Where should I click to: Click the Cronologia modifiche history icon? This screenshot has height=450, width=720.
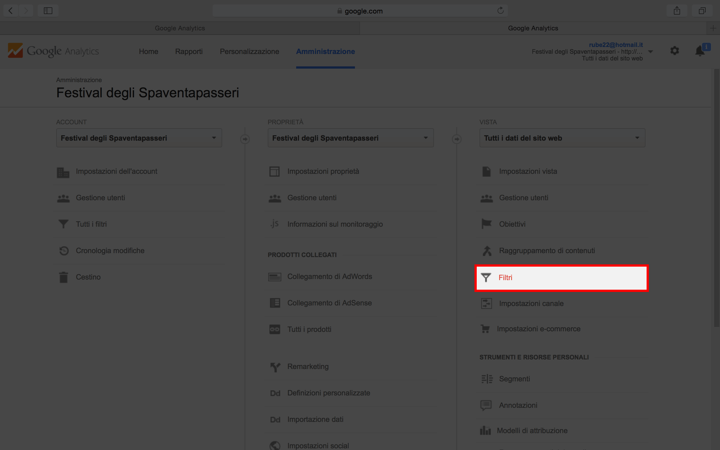pos(64,251)
